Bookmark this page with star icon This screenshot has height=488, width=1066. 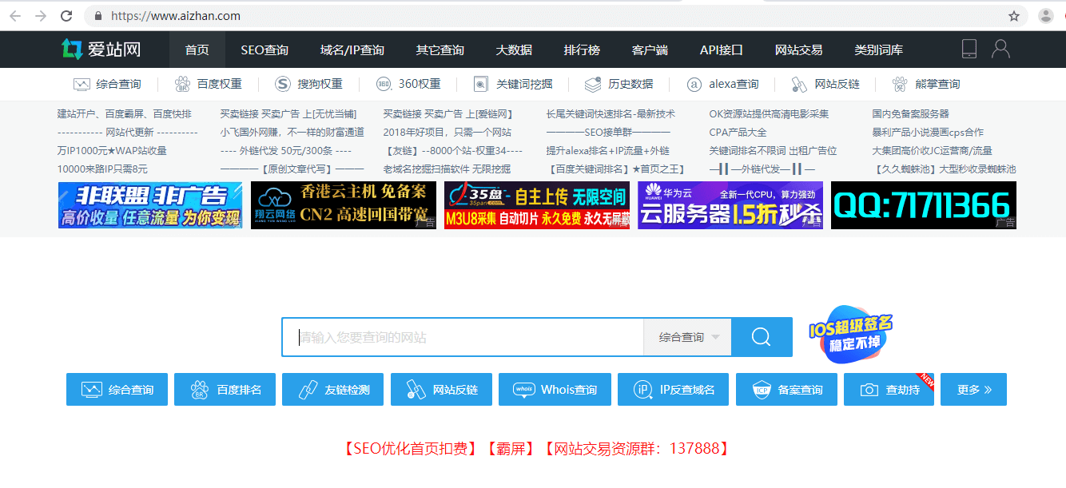coord(1014,16)
